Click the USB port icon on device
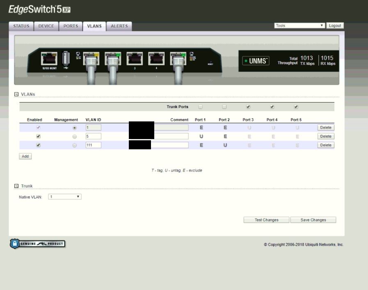This screenshot has height=290, width=368. click(x=66, y=59)
